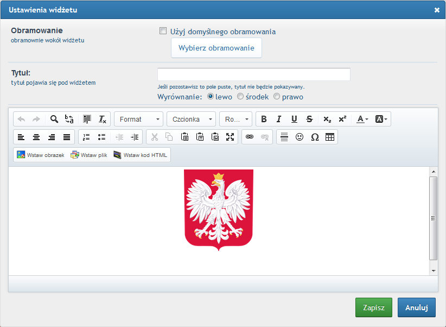Paste from Word icon
Screen dimensions: 446x327
pyautogui.click(x=215, y=137)
